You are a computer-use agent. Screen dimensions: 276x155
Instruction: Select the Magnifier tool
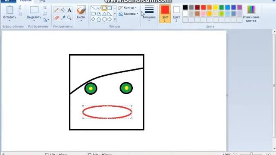[69, 18]
